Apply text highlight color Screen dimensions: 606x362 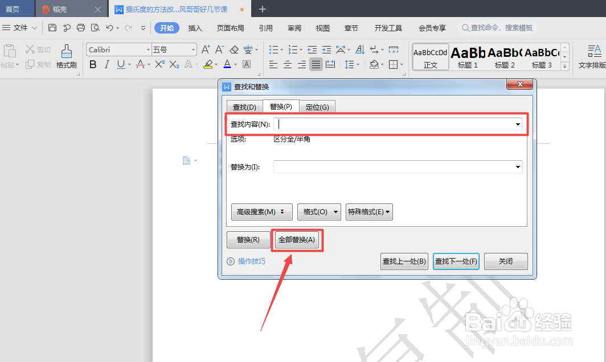209,65
